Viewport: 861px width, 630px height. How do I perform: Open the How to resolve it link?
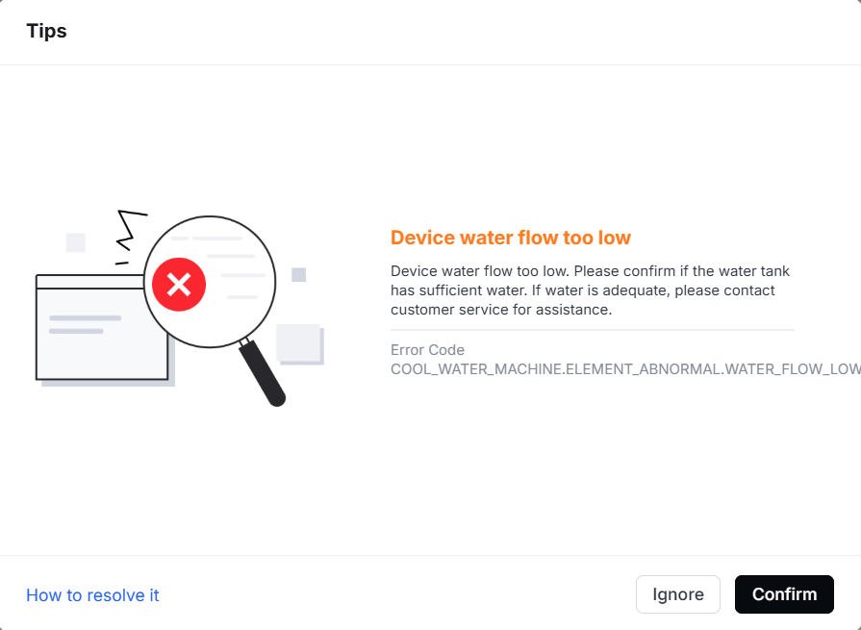(92, 594)
